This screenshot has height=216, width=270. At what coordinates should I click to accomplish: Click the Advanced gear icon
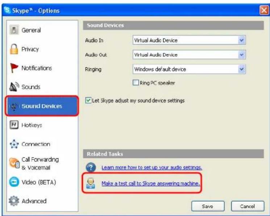(14, 201)
